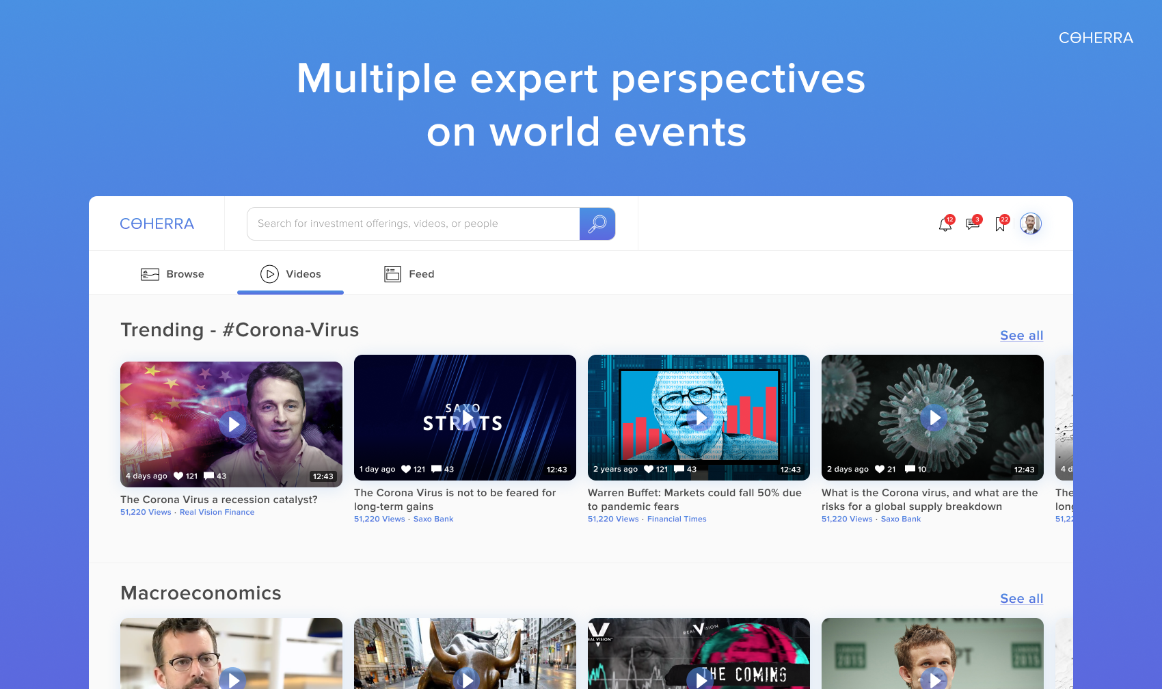Focus the investment offerings search field

[x=414, y=224]
